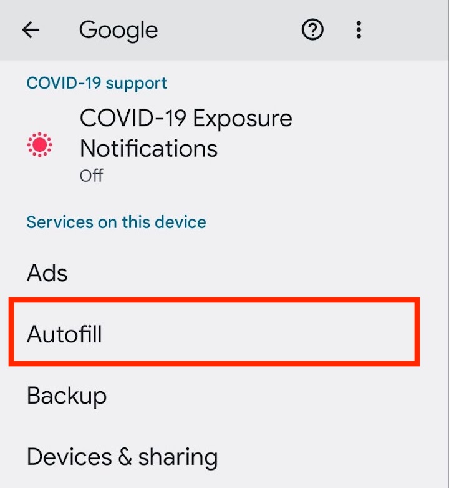Image resolution: width=449 pixels, height=488 pixels.
Task: Click the Services on this device header
Action: [116, 222]
